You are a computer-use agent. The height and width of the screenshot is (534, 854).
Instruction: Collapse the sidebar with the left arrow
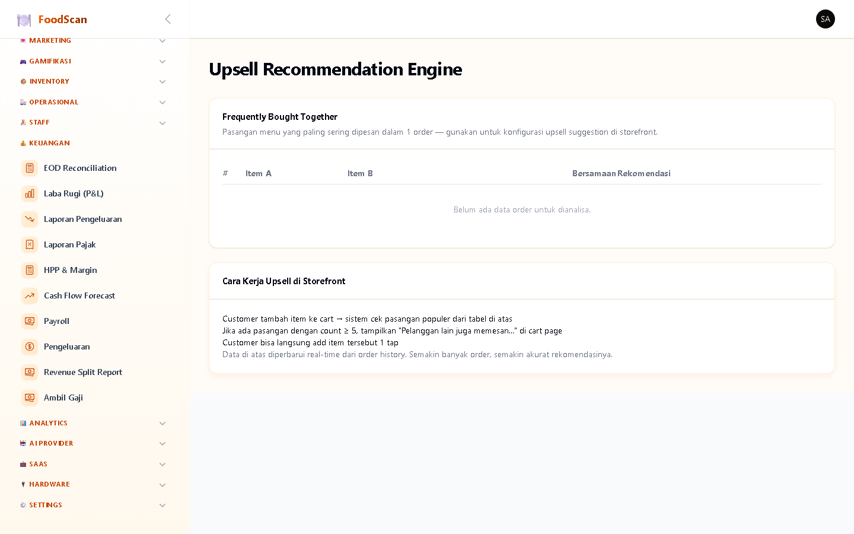click(168, 19)
